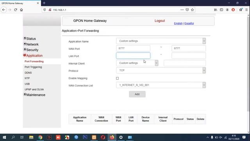
Task: Switch language to English
Action: 178,23
